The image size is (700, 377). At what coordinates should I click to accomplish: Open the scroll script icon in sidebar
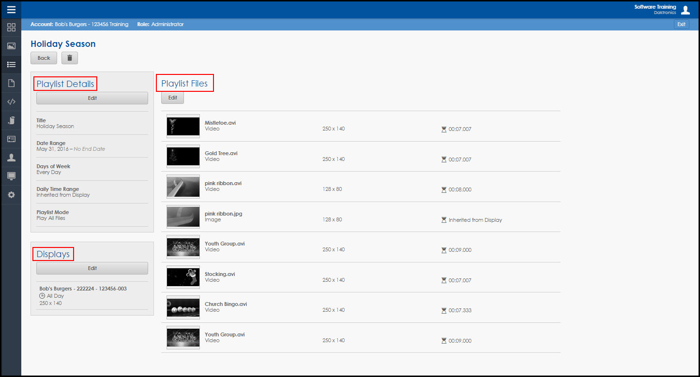pos(11,120)
